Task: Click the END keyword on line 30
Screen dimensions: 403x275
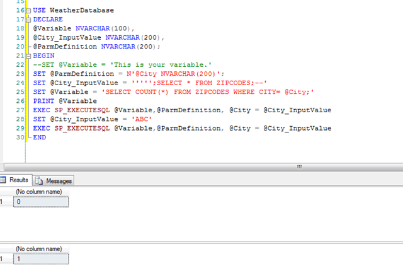Action: (x=40, y=137)
